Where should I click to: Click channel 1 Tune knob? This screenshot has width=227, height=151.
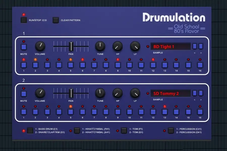click(x=100, y=46)
